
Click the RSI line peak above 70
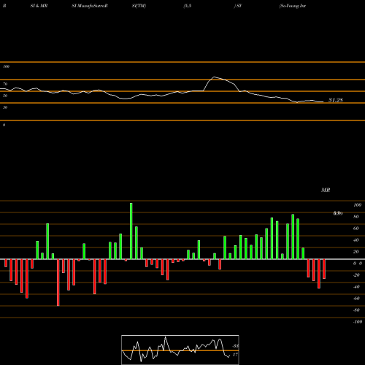(x=214, y=77)
